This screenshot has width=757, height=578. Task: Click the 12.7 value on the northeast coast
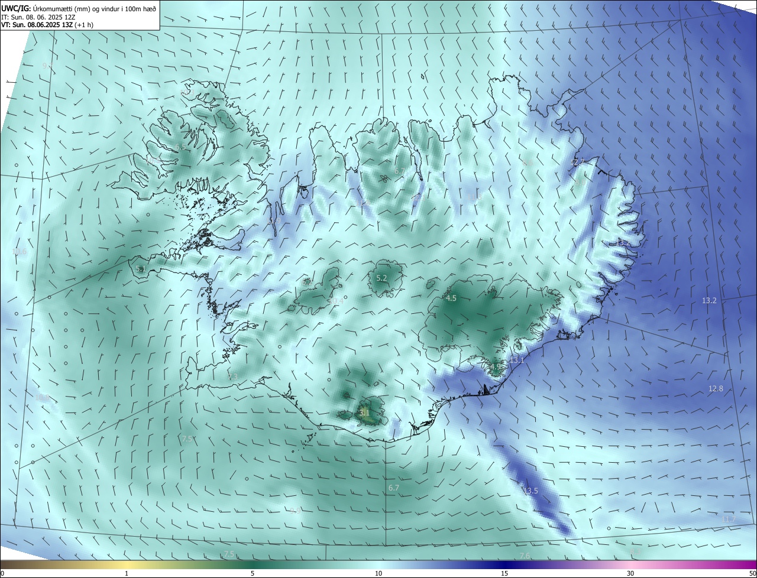tap(577, 162)
